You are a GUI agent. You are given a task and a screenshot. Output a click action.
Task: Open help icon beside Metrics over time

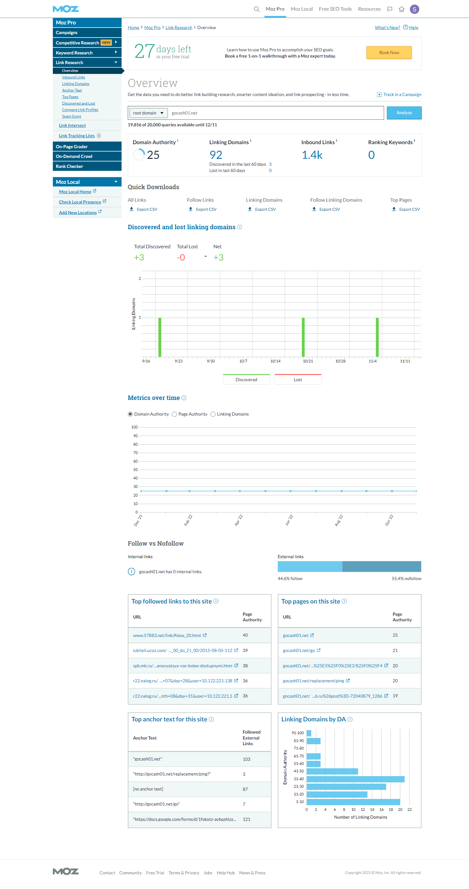(184, 398)
